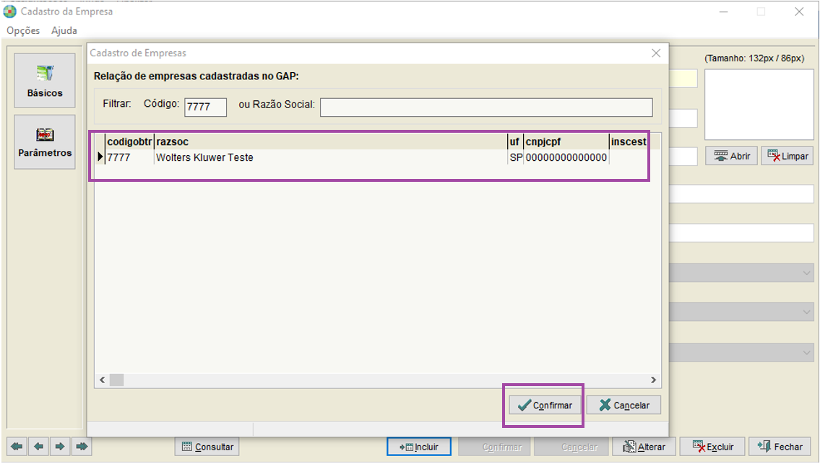Confirm selection in Cadastro de Empresas dialog
The height and width of the screenshot is (464, 820).
545,406
